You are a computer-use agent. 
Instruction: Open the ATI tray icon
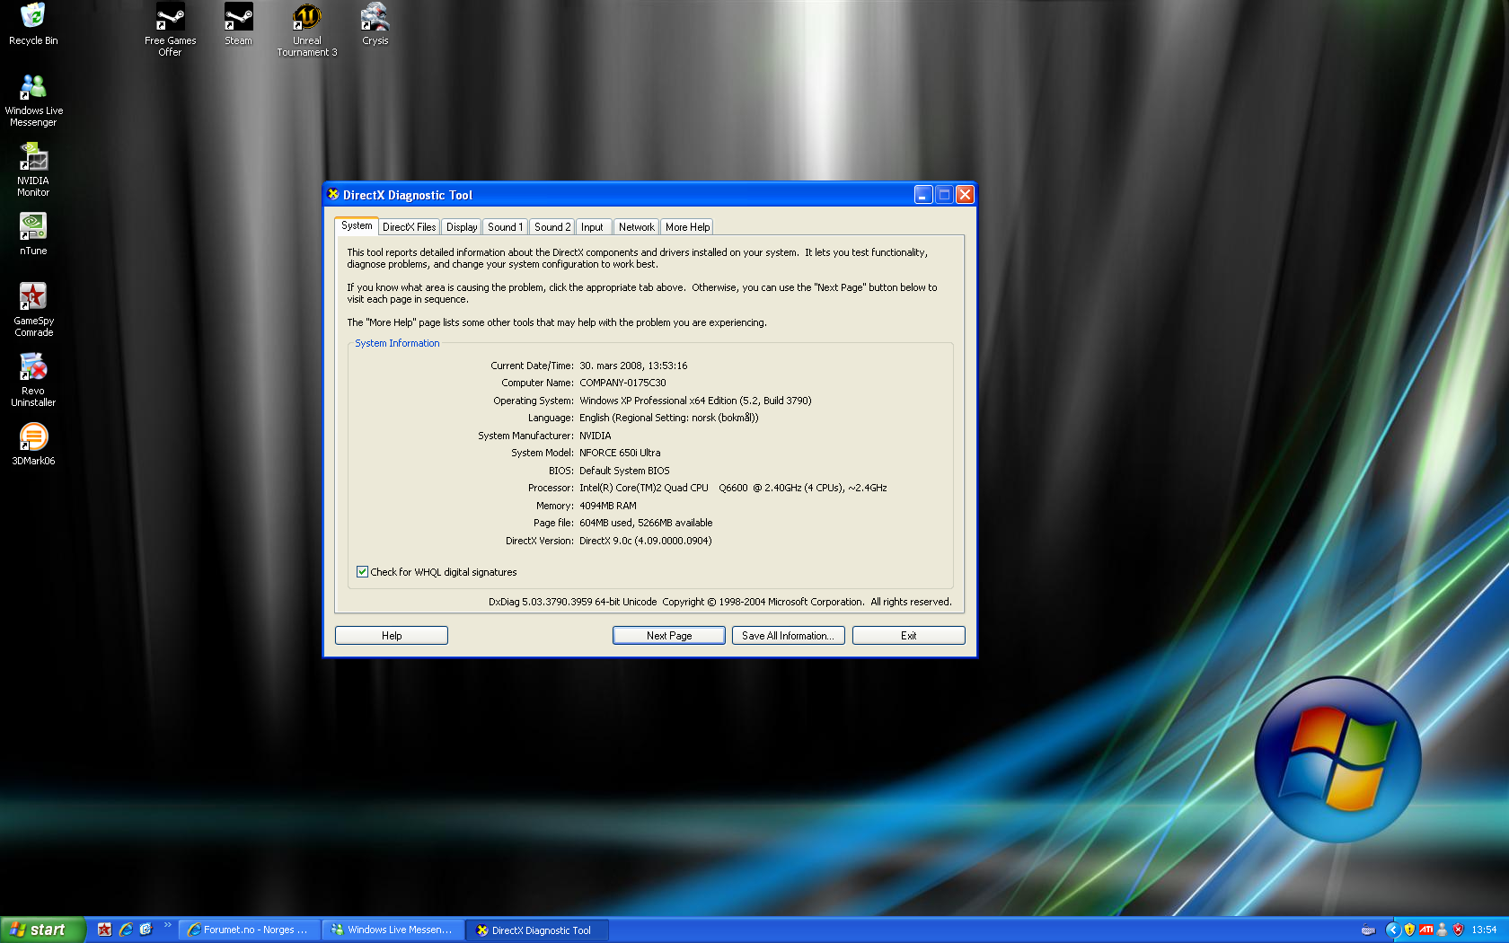coord(1425,930)
